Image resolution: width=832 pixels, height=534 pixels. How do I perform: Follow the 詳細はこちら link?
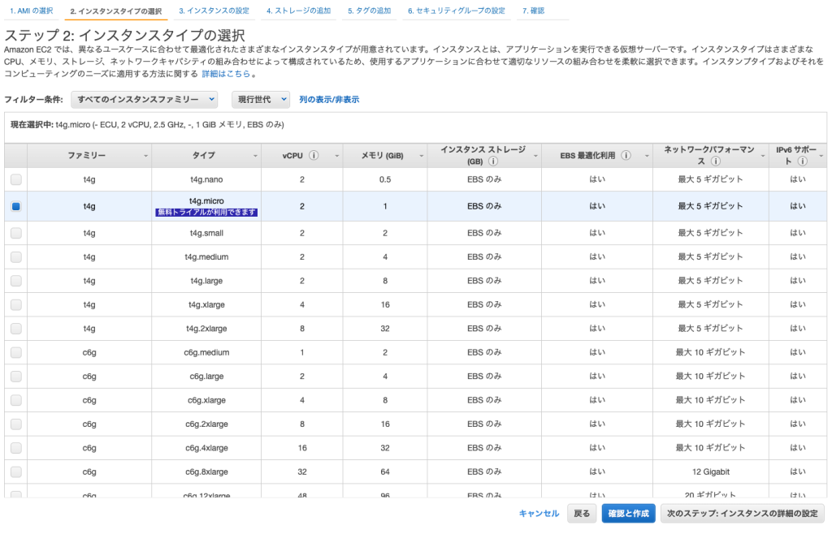click(x=226, y=74)
